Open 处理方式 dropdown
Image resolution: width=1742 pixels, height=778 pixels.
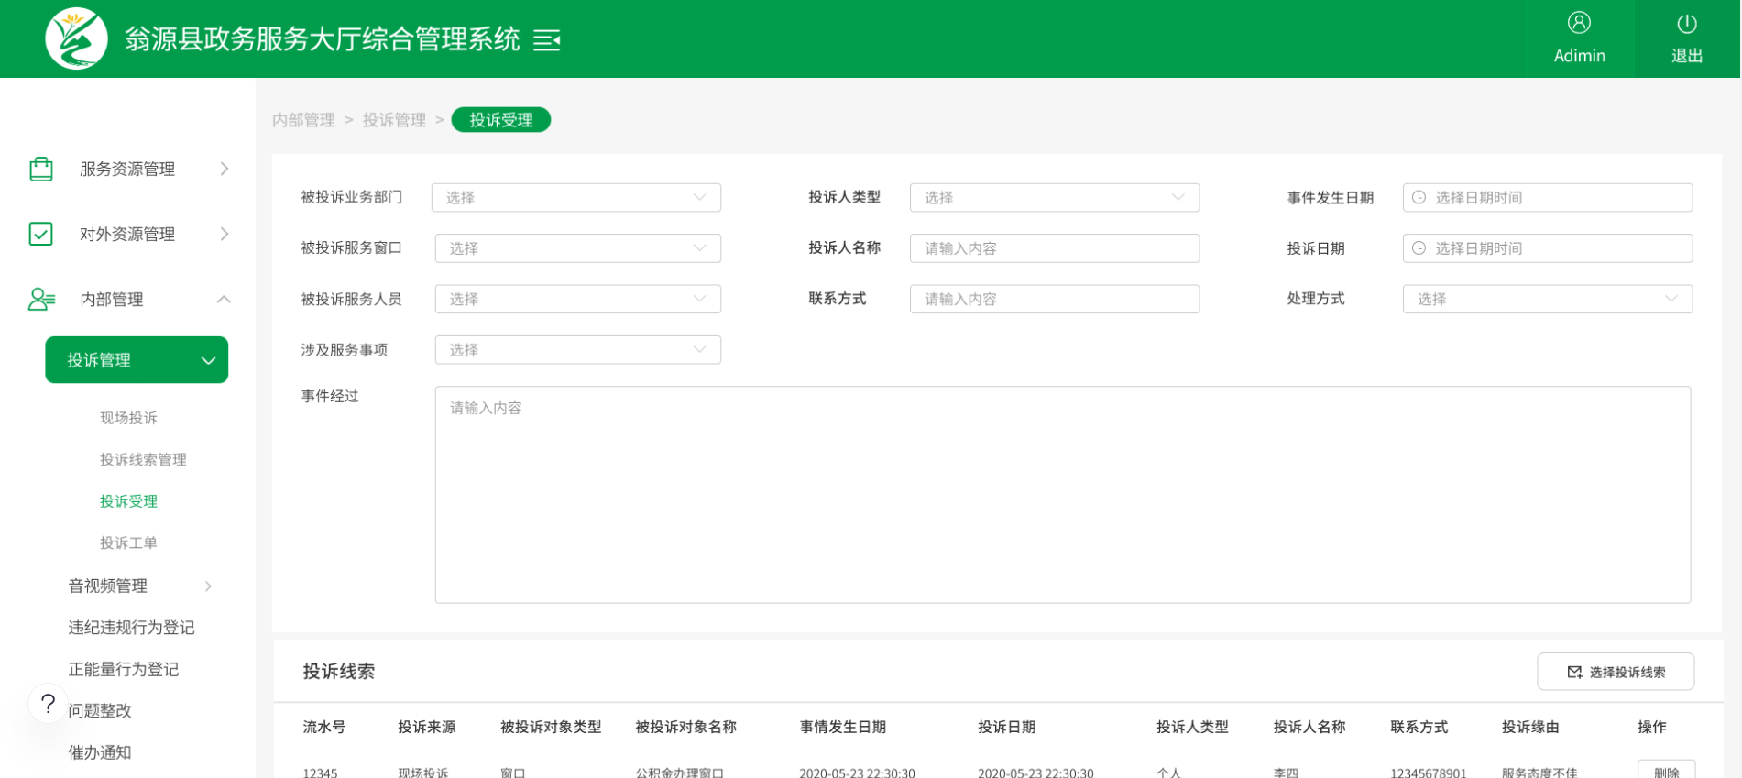(x=1548, y=299)
